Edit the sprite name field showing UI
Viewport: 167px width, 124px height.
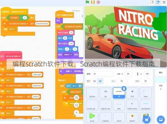click(103, 74)
